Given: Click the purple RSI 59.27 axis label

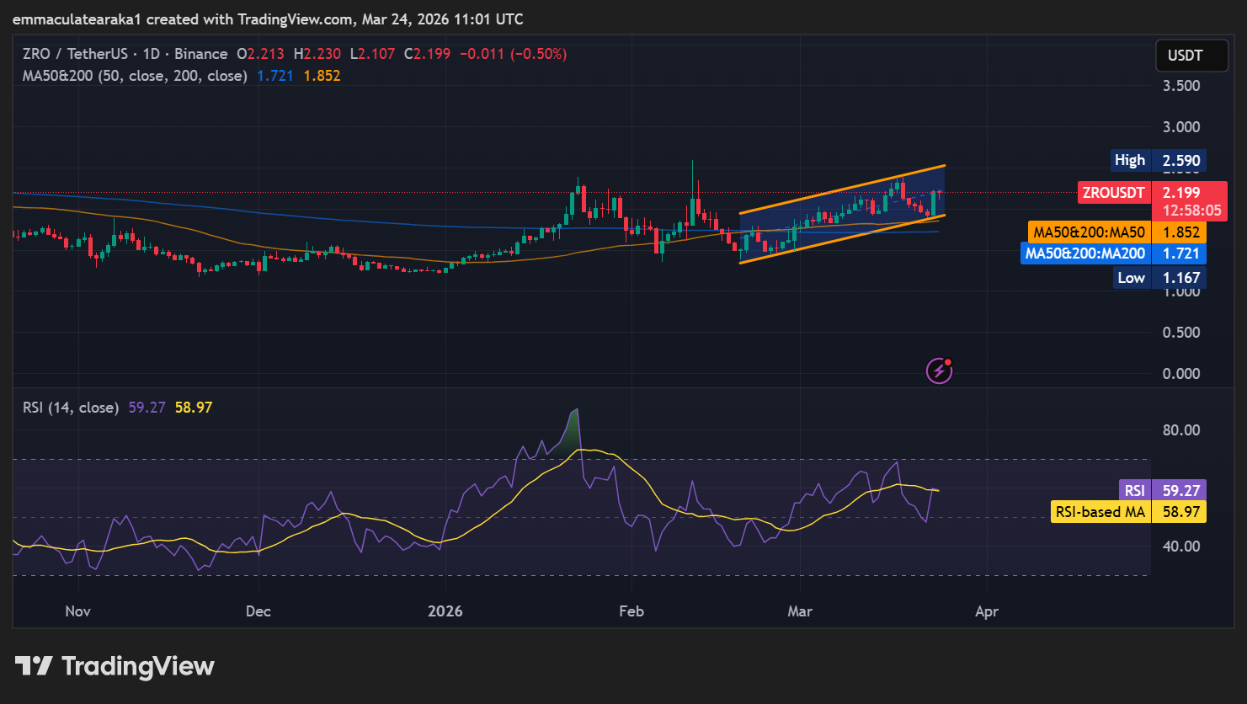Looking at the screenshot, I should pyautogui.click(x=1162, y=491).
